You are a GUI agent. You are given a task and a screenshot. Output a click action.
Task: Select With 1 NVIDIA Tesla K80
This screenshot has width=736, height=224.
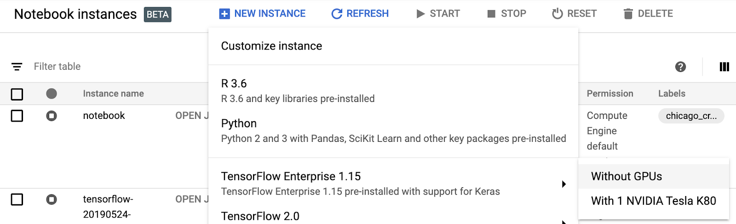click(x=653, y=201)
